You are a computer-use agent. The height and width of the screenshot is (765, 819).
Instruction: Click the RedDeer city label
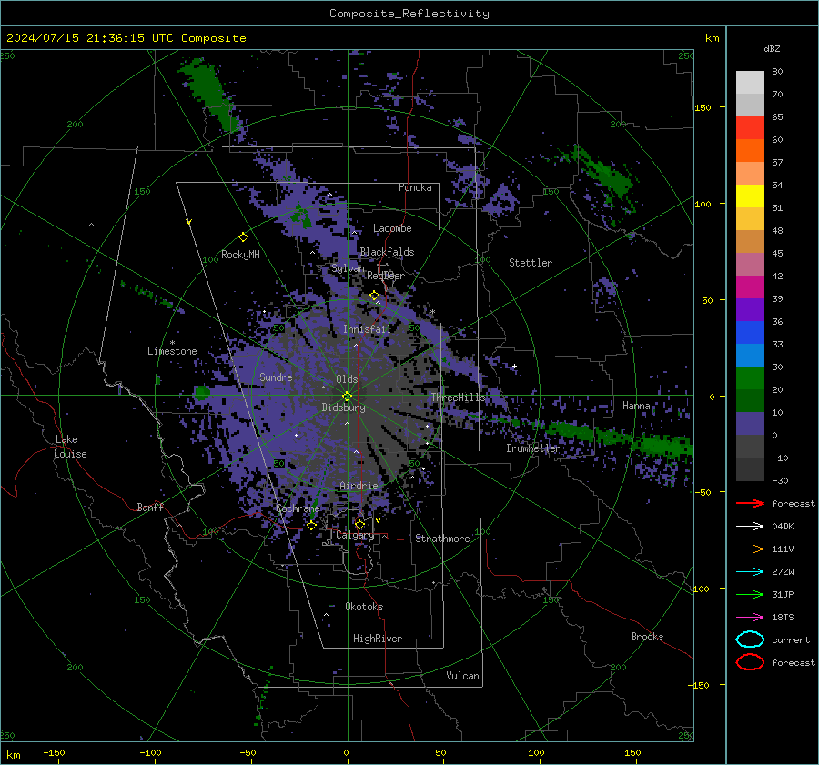(386, 276)
